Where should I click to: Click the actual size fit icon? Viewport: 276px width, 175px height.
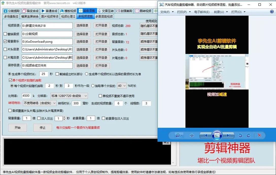192,135
